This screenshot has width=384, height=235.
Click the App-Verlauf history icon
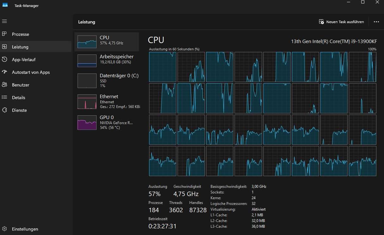coord(4,59)
